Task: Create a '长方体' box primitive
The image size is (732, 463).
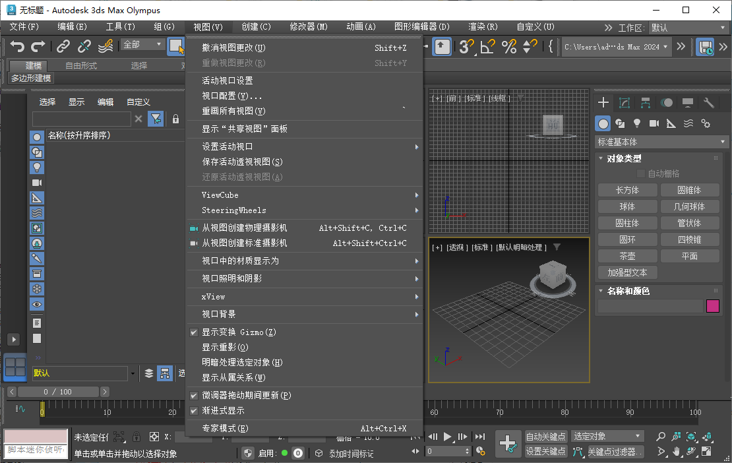Action: pos(627,190)
